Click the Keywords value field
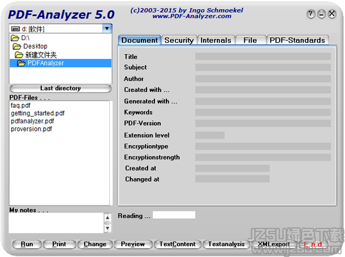 [263, 113]
